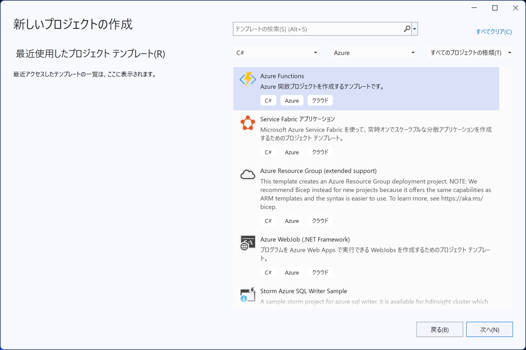Click the C# tag under Azure Resource Group

pyautogui.click(x=268, y=221)
